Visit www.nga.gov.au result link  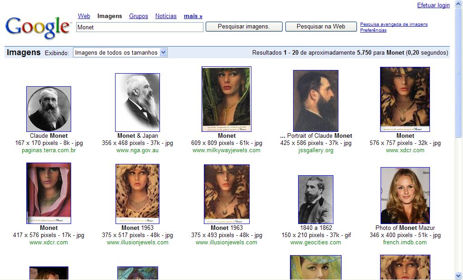pos(137,150)
